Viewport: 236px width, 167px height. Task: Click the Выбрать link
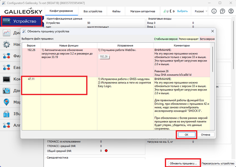pos(182,11)
